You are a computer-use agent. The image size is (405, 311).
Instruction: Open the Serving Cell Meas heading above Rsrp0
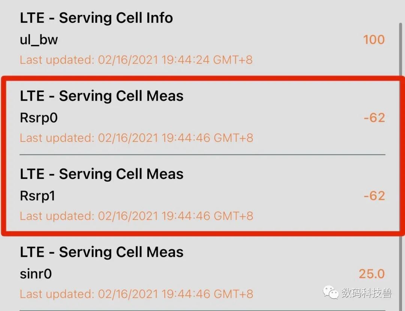point(102,96)
